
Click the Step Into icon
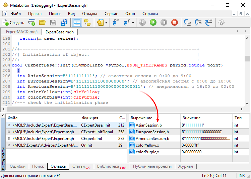[187, 22]
